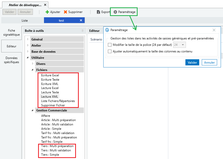Open the Editeur side tab
This screenshot has width=223, height=159.
pyautogui.click(x=12, y=46)
